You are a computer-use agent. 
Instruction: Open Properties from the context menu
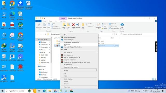pos(79,87)
